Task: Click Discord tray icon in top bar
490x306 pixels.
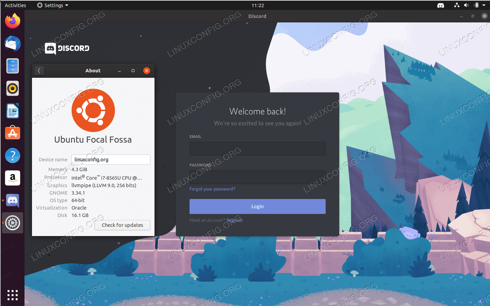Action: click(441, 5)
